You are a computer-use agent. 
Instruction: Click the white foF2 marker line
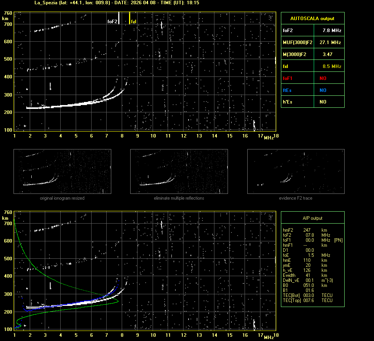(119, 18)
